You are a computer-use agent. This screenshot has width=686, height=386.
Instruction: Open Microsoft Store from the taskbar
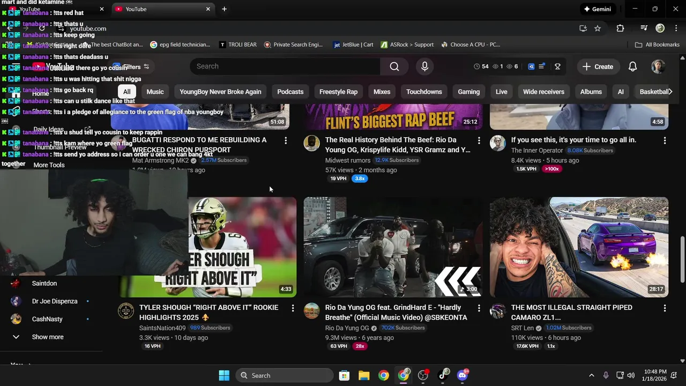[344, 375]
